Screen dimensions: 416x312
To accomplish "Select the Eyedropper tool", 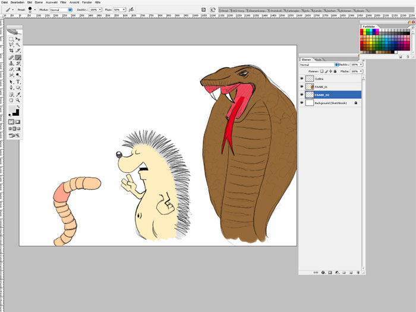I will pos(18,94).
